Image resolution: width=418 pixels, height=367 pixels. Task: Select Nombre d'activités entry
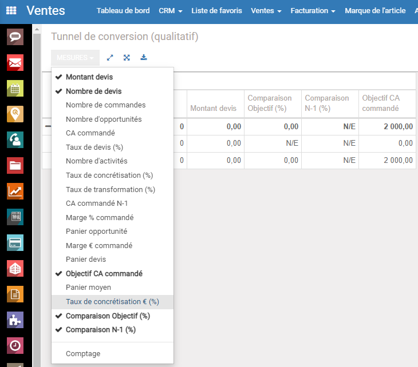[112, 161]
